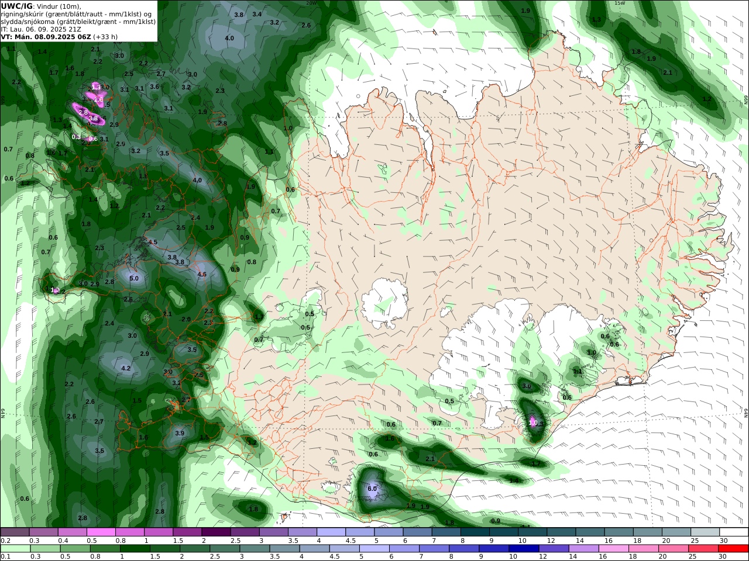749x561 pixels.
Task: Click the UWC/IG title text
Action: pos(16,6)
